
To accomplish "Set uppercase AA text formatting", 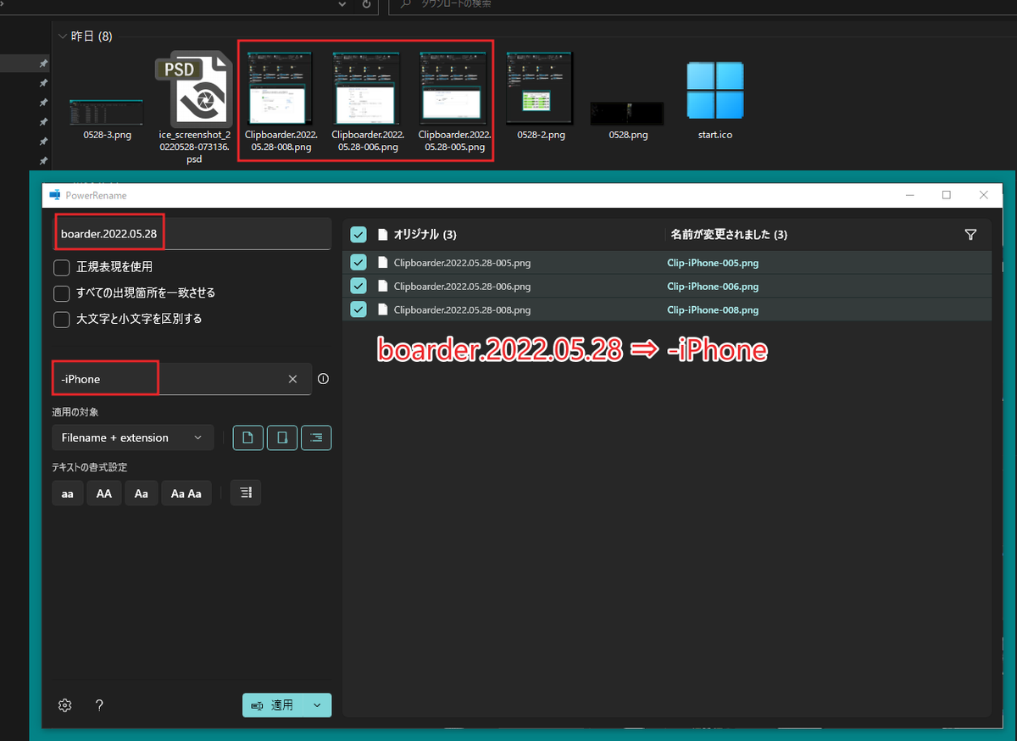I will [x=104, y=493].
